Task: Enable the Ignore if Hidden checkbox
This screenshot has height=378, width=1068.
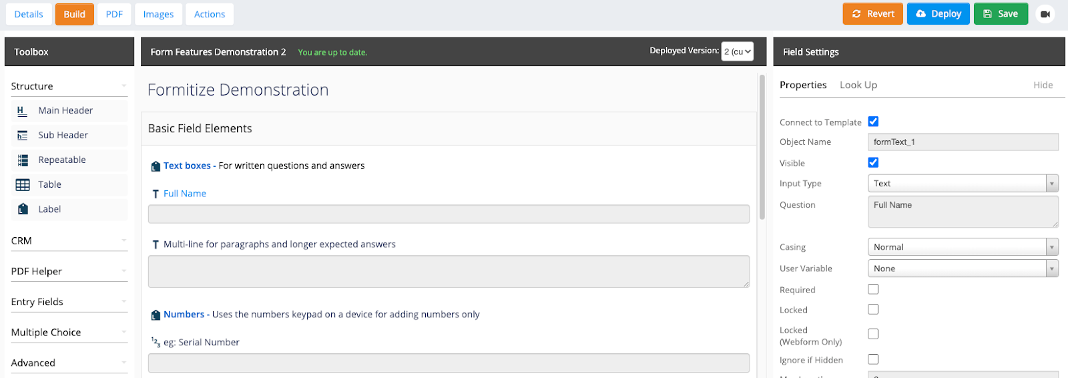Action: [873, 359]
